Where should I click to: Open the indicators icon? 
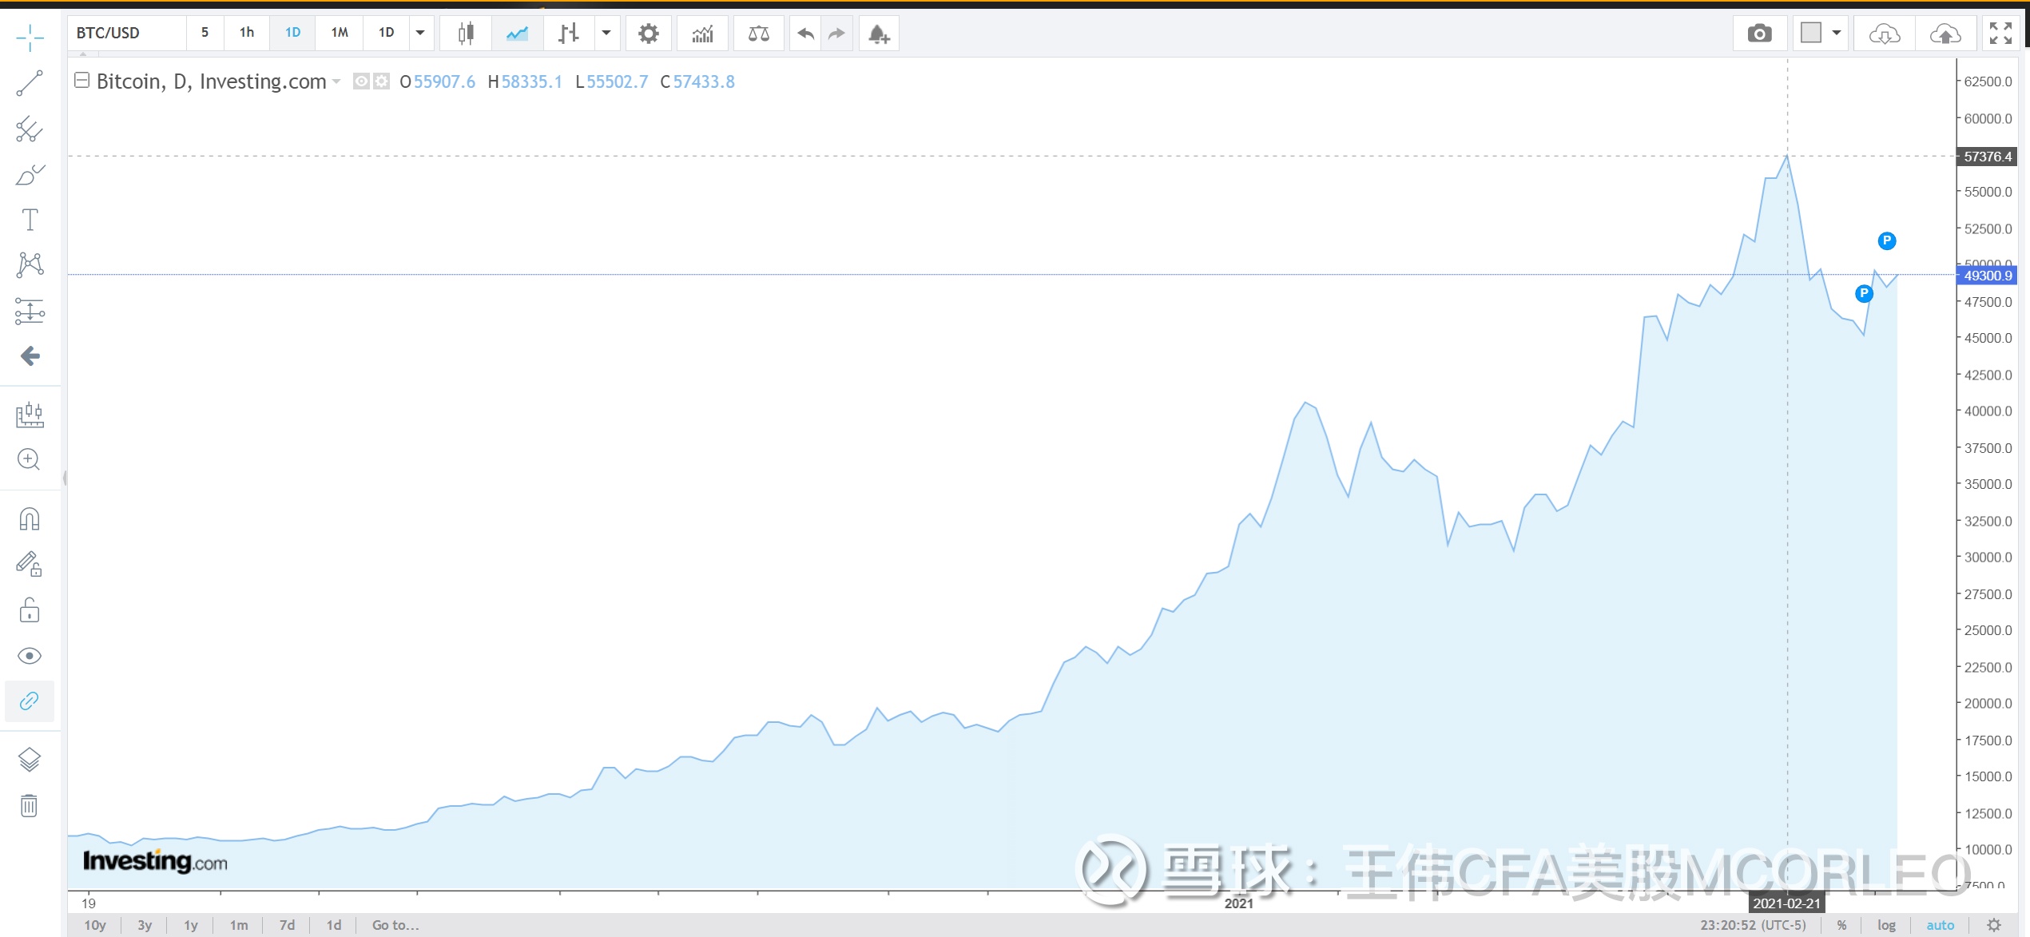point(702,34)
